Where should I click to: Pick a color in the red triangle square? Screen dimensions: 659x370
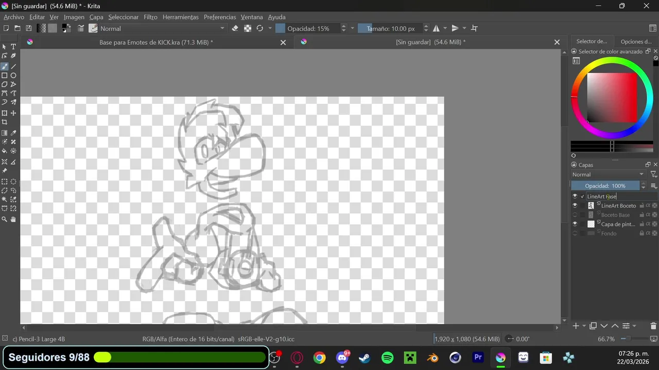click(612, 98)
